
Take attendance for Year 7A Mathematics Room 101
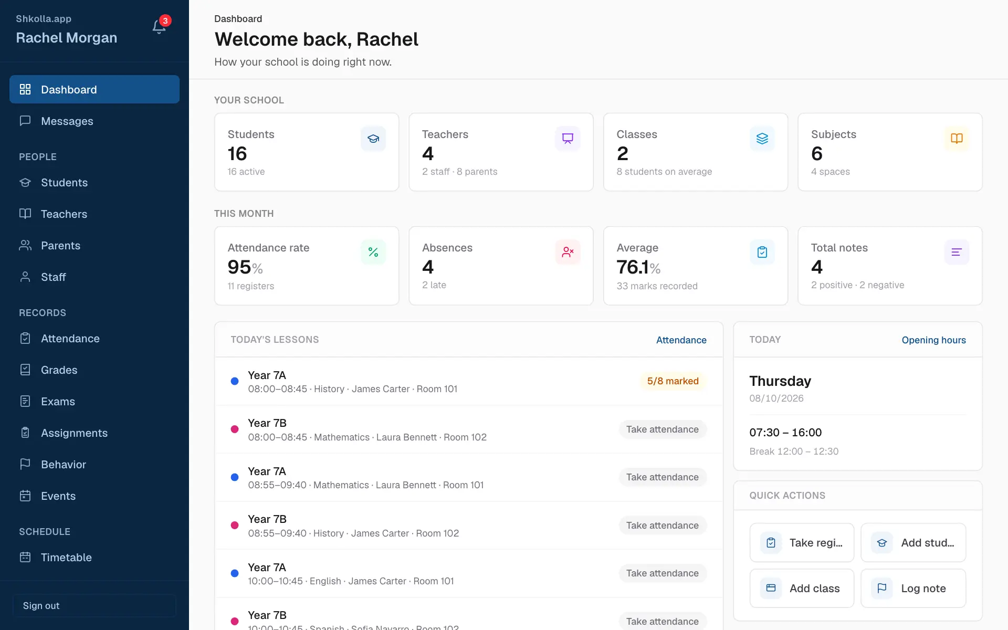point(663,477)
